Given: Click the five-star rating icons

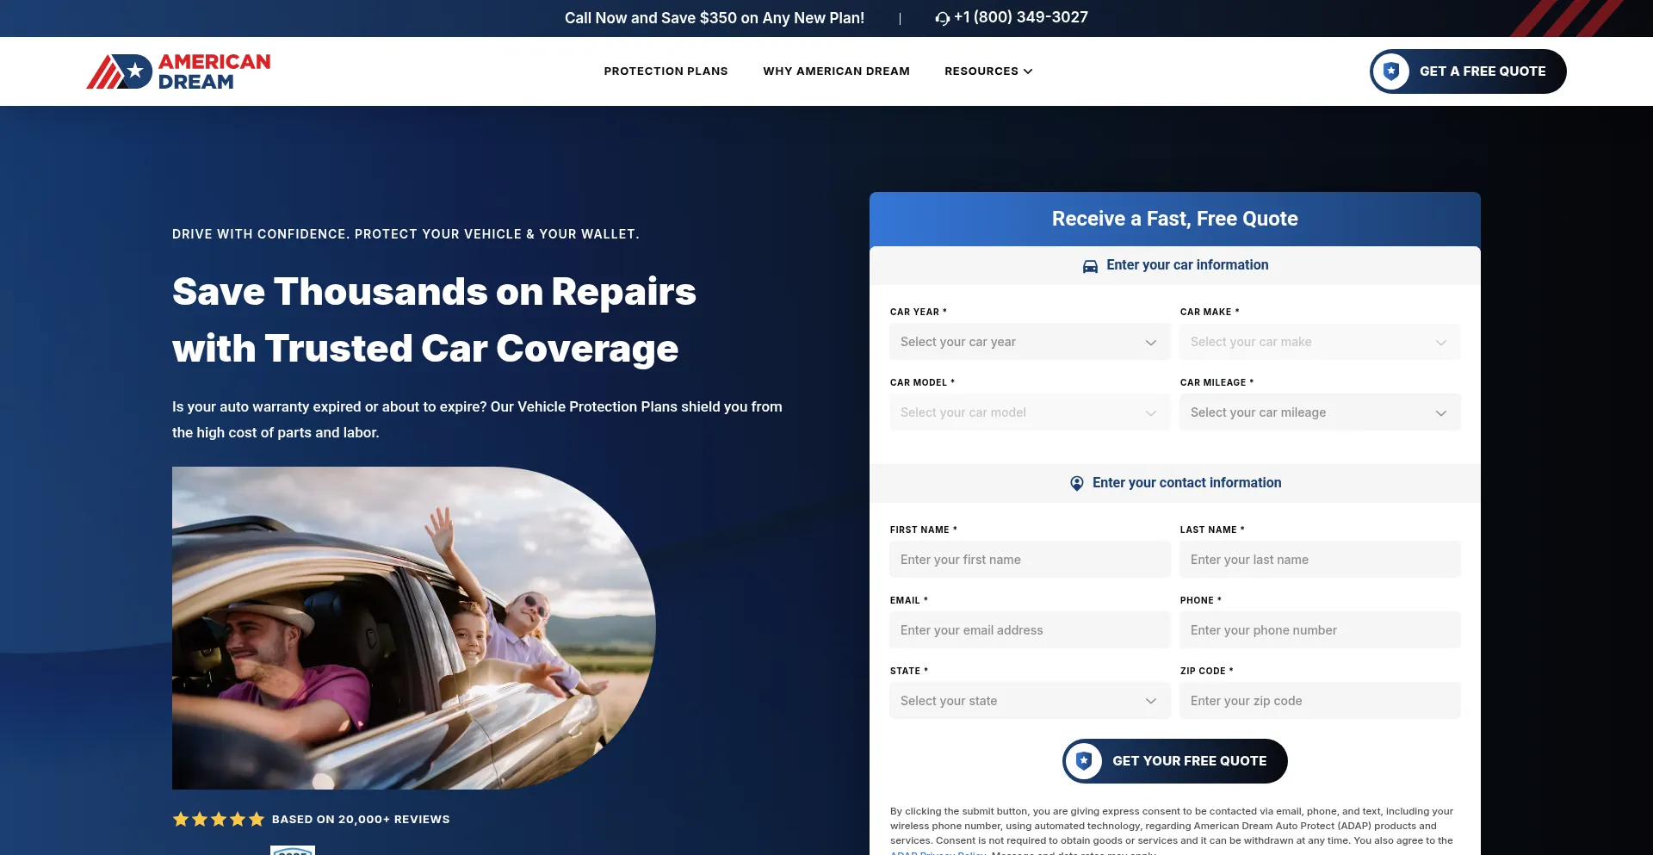Looking at the screenshot, I should point(219,820).
